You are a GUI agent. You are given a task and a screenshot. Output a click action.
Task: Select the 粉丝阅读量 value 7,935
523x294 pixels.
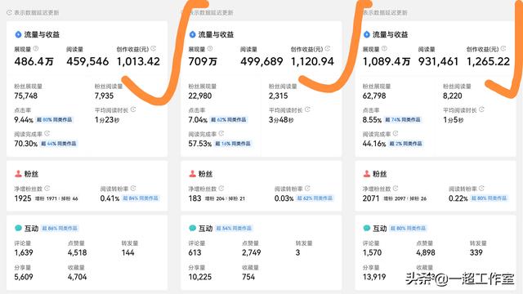point(104,96)
